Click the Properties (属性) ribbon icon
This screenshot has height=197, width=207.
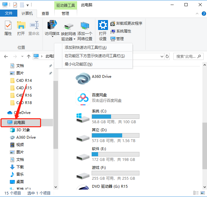coord(8,25)
